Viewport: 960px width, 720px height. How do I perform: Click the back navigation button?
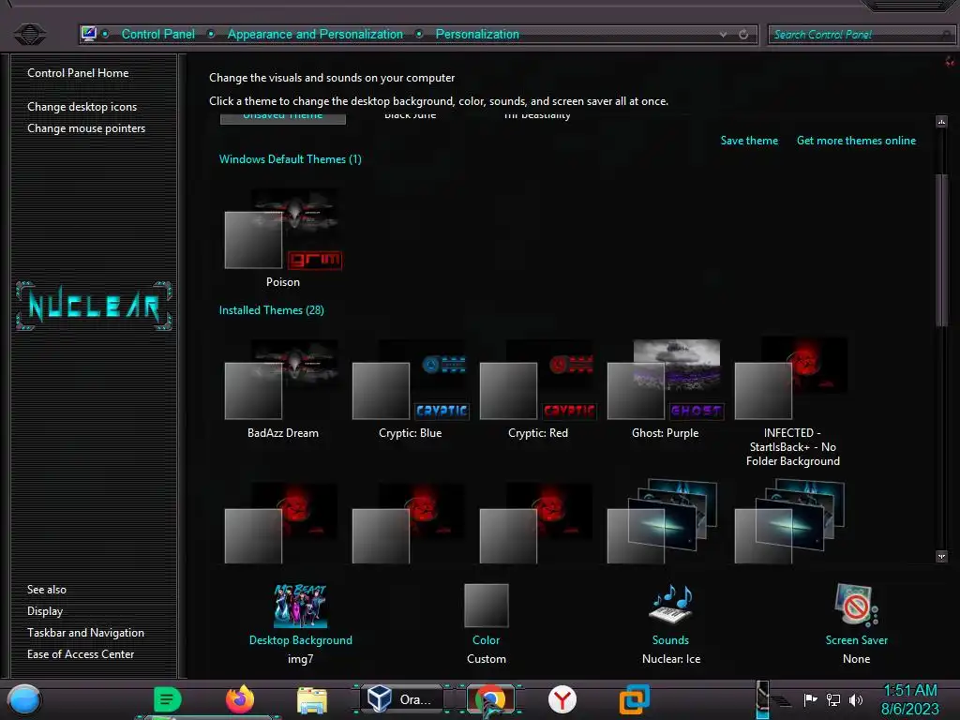(29, 34)
